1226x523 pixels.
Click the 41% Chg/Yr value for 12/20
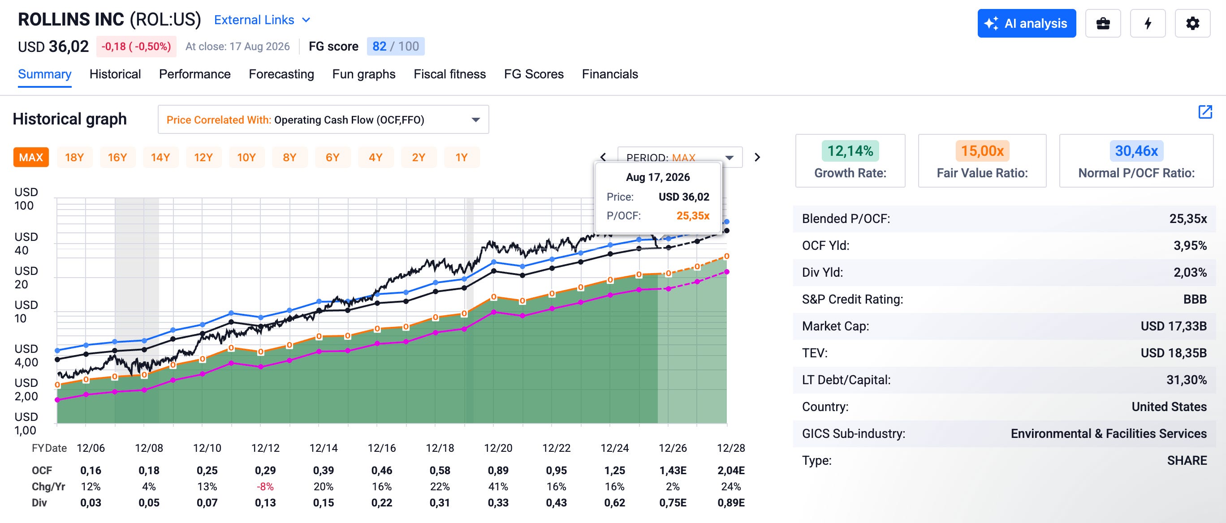coord(498,486)
